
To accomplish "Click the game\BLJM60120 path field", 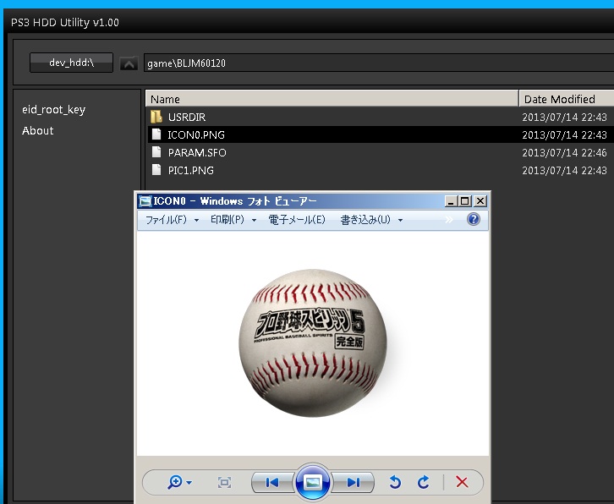I will coord(379,63).
